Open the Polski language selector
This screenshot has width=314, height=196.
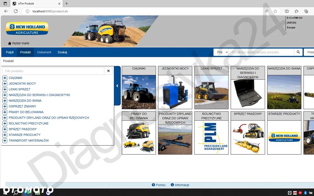click(309, 52)
